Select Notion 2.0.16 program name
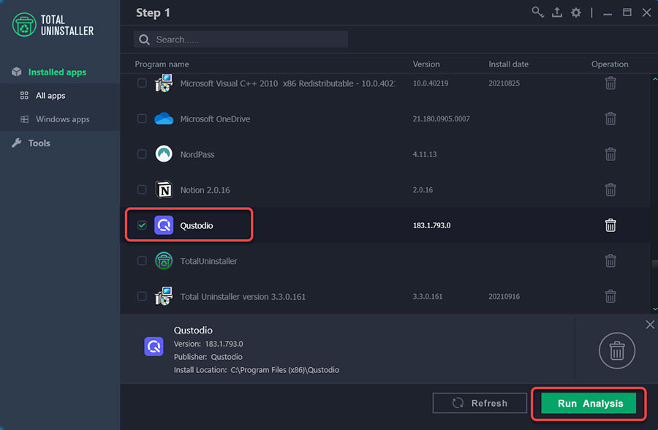The width and height of the screenshot is (658, 430). coord(205,190)
